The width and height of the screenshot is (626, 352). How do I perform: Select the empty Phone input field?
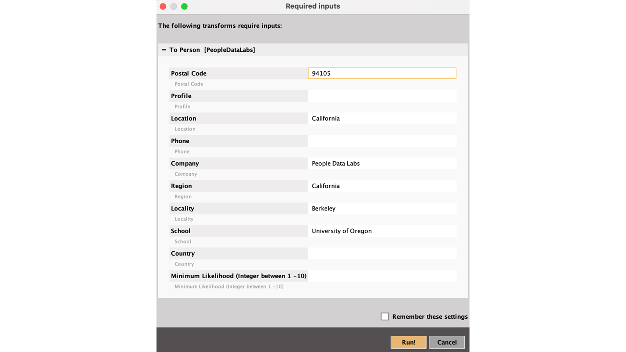(x=382, y=141)
